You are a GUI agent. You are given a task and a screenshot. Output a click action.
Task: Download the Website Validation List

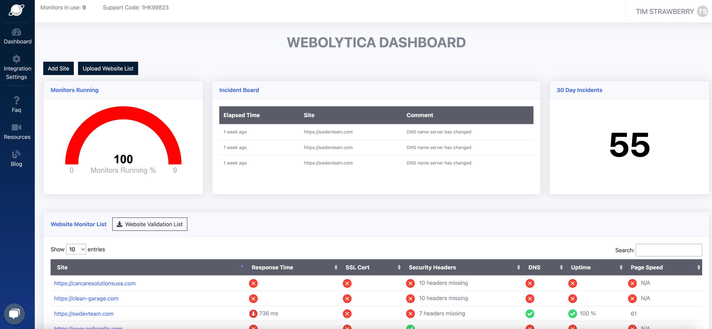tap(150, 224)
